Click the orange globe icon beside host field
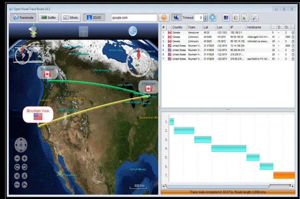300x199 pixels. coord(164,18)
